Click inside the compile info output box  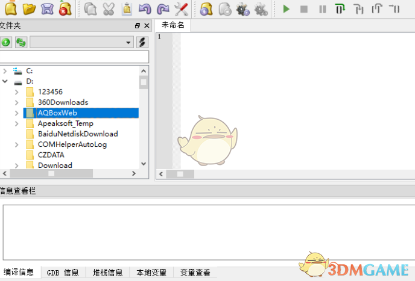(209, 232)
